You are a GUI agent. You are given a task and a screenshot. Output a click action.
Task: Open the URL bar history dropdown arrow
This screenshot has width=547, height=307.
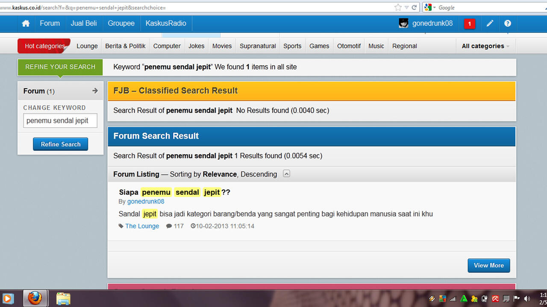(x=406, y=7)
